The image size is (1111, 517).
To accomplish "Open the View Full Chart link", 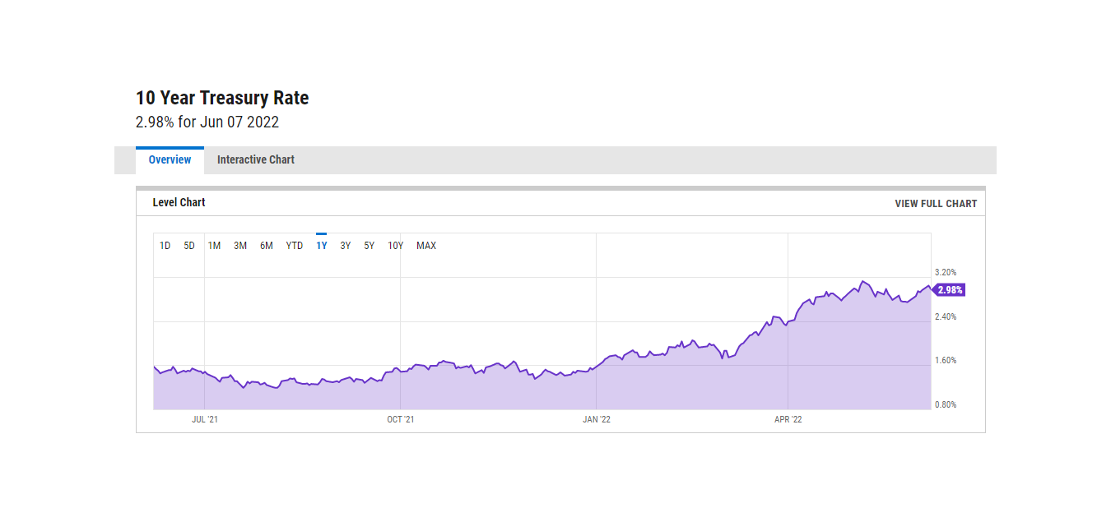I will 936,204.
